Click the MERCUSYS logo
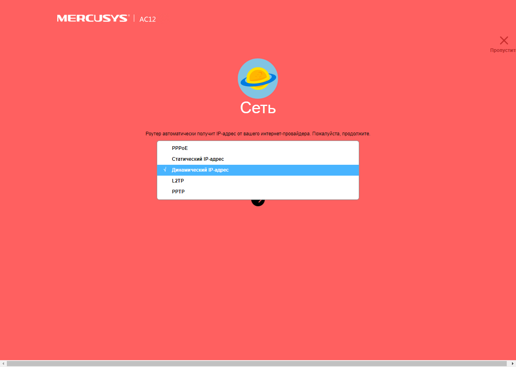Viewport: 516px width, 367px height. tap(93, 18)
